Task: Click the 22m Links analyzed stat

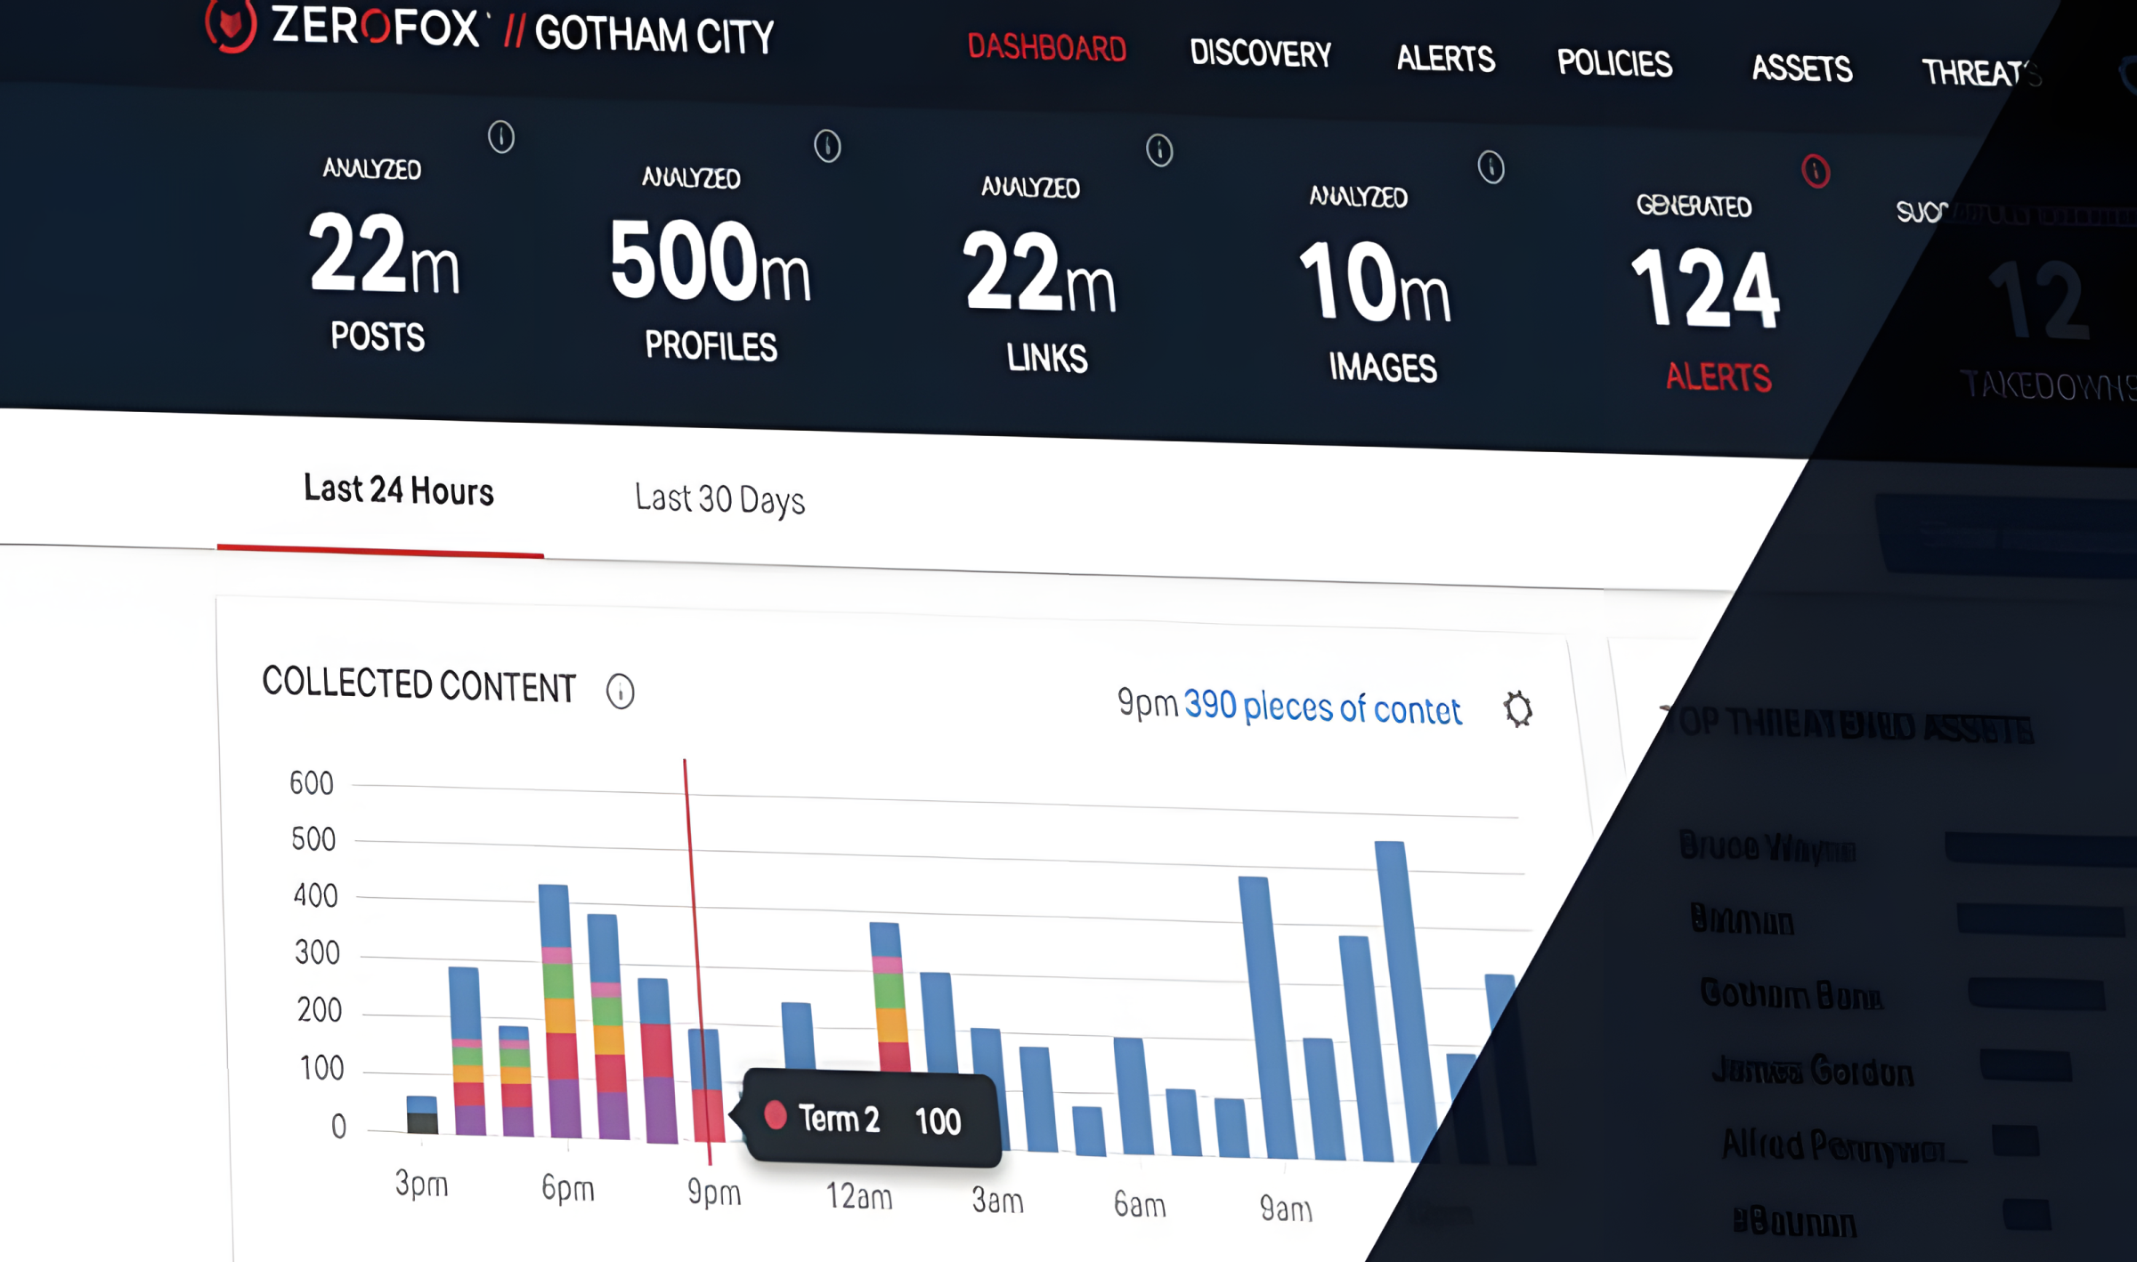Action: (x=1039, y=275)
